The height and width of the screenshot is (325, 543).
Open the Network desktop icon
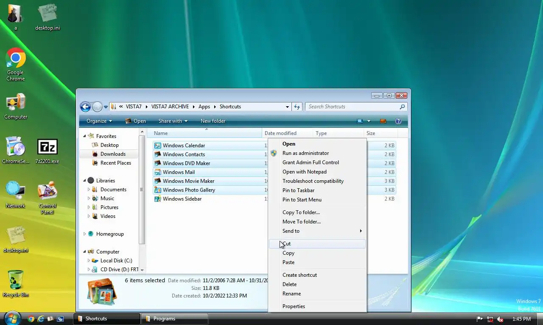[16, 195]
